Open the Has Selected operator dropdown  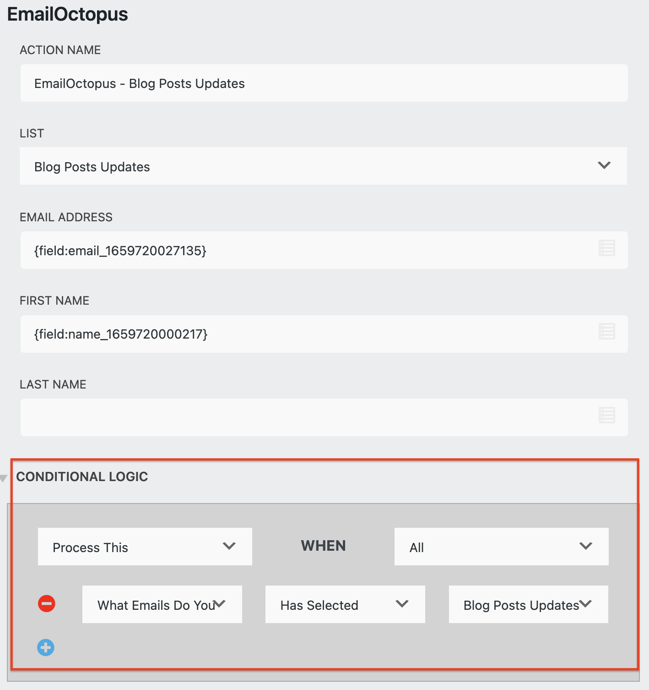tap(345, 604)
